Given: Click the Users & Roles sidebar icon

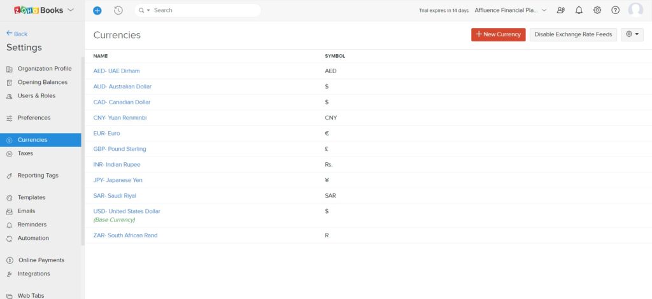Looking at the screenshot, I should 10,96.
